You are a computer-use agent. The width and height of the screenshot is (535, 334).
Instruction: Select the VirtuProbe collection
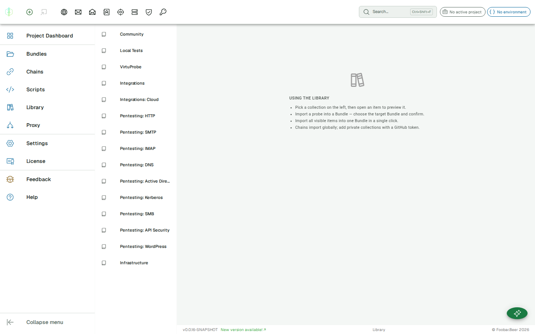click(136, 67)
